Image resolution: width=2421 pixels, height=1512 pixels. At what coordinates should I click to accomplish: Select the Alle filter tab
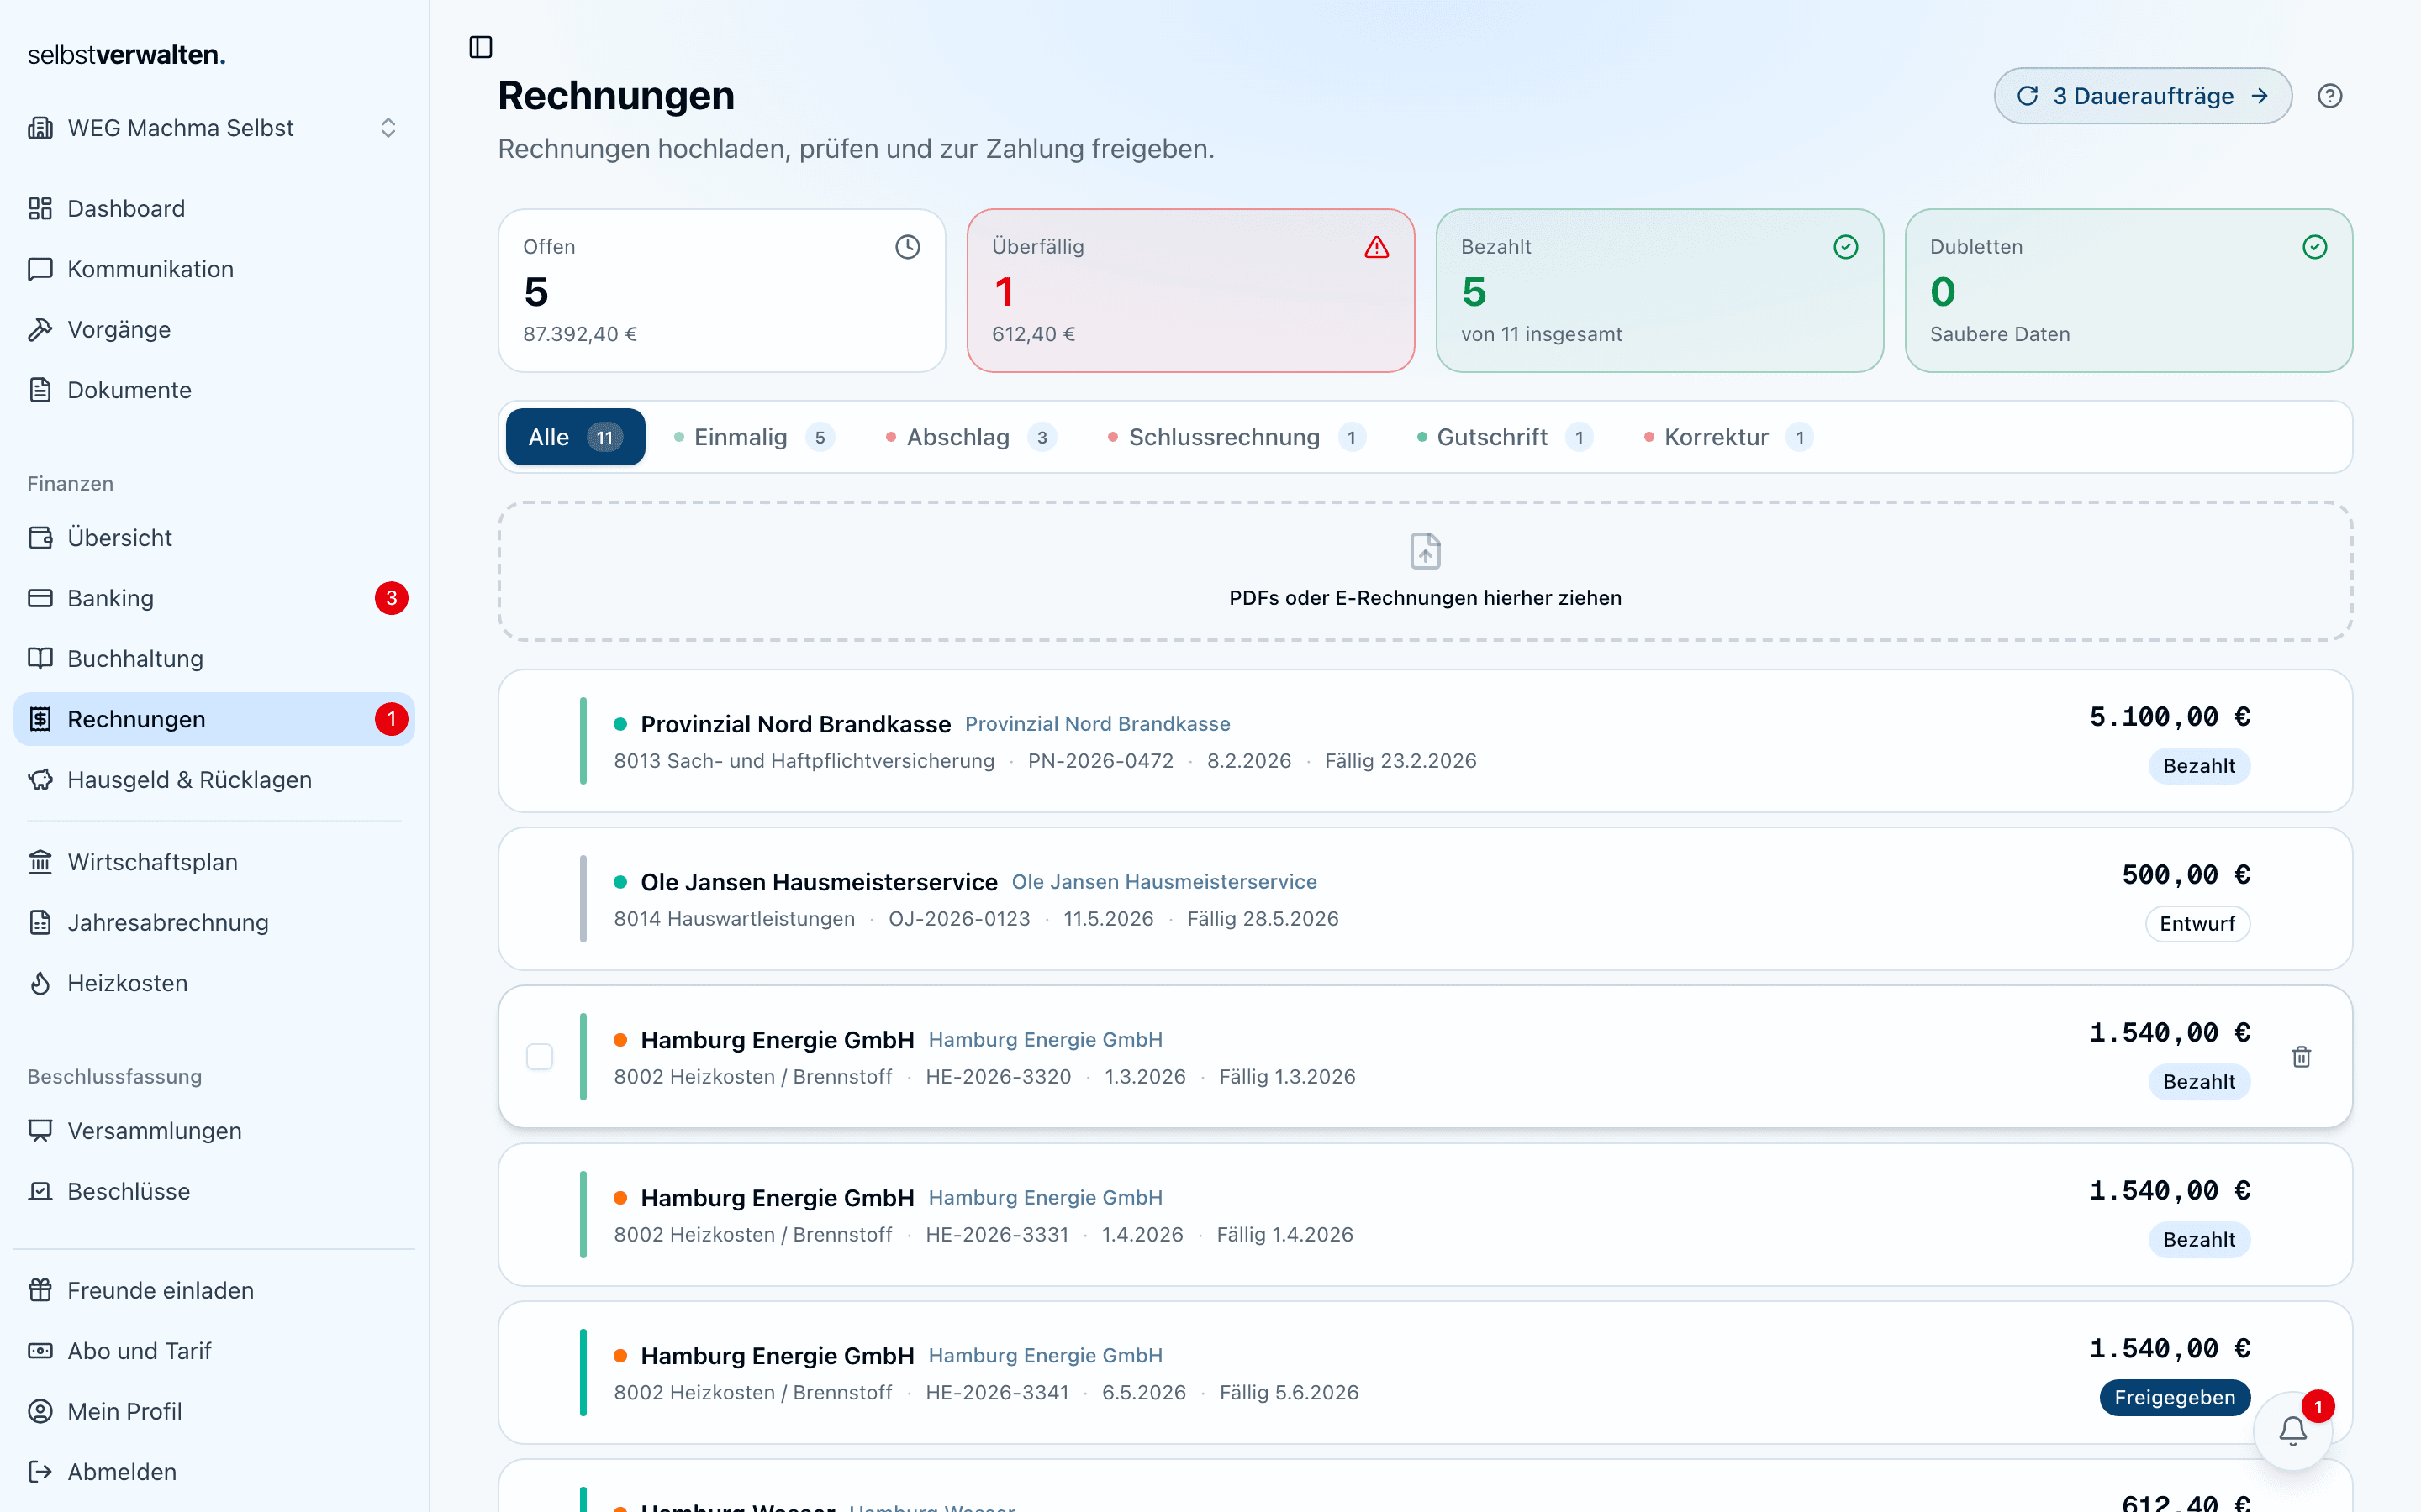575,437
